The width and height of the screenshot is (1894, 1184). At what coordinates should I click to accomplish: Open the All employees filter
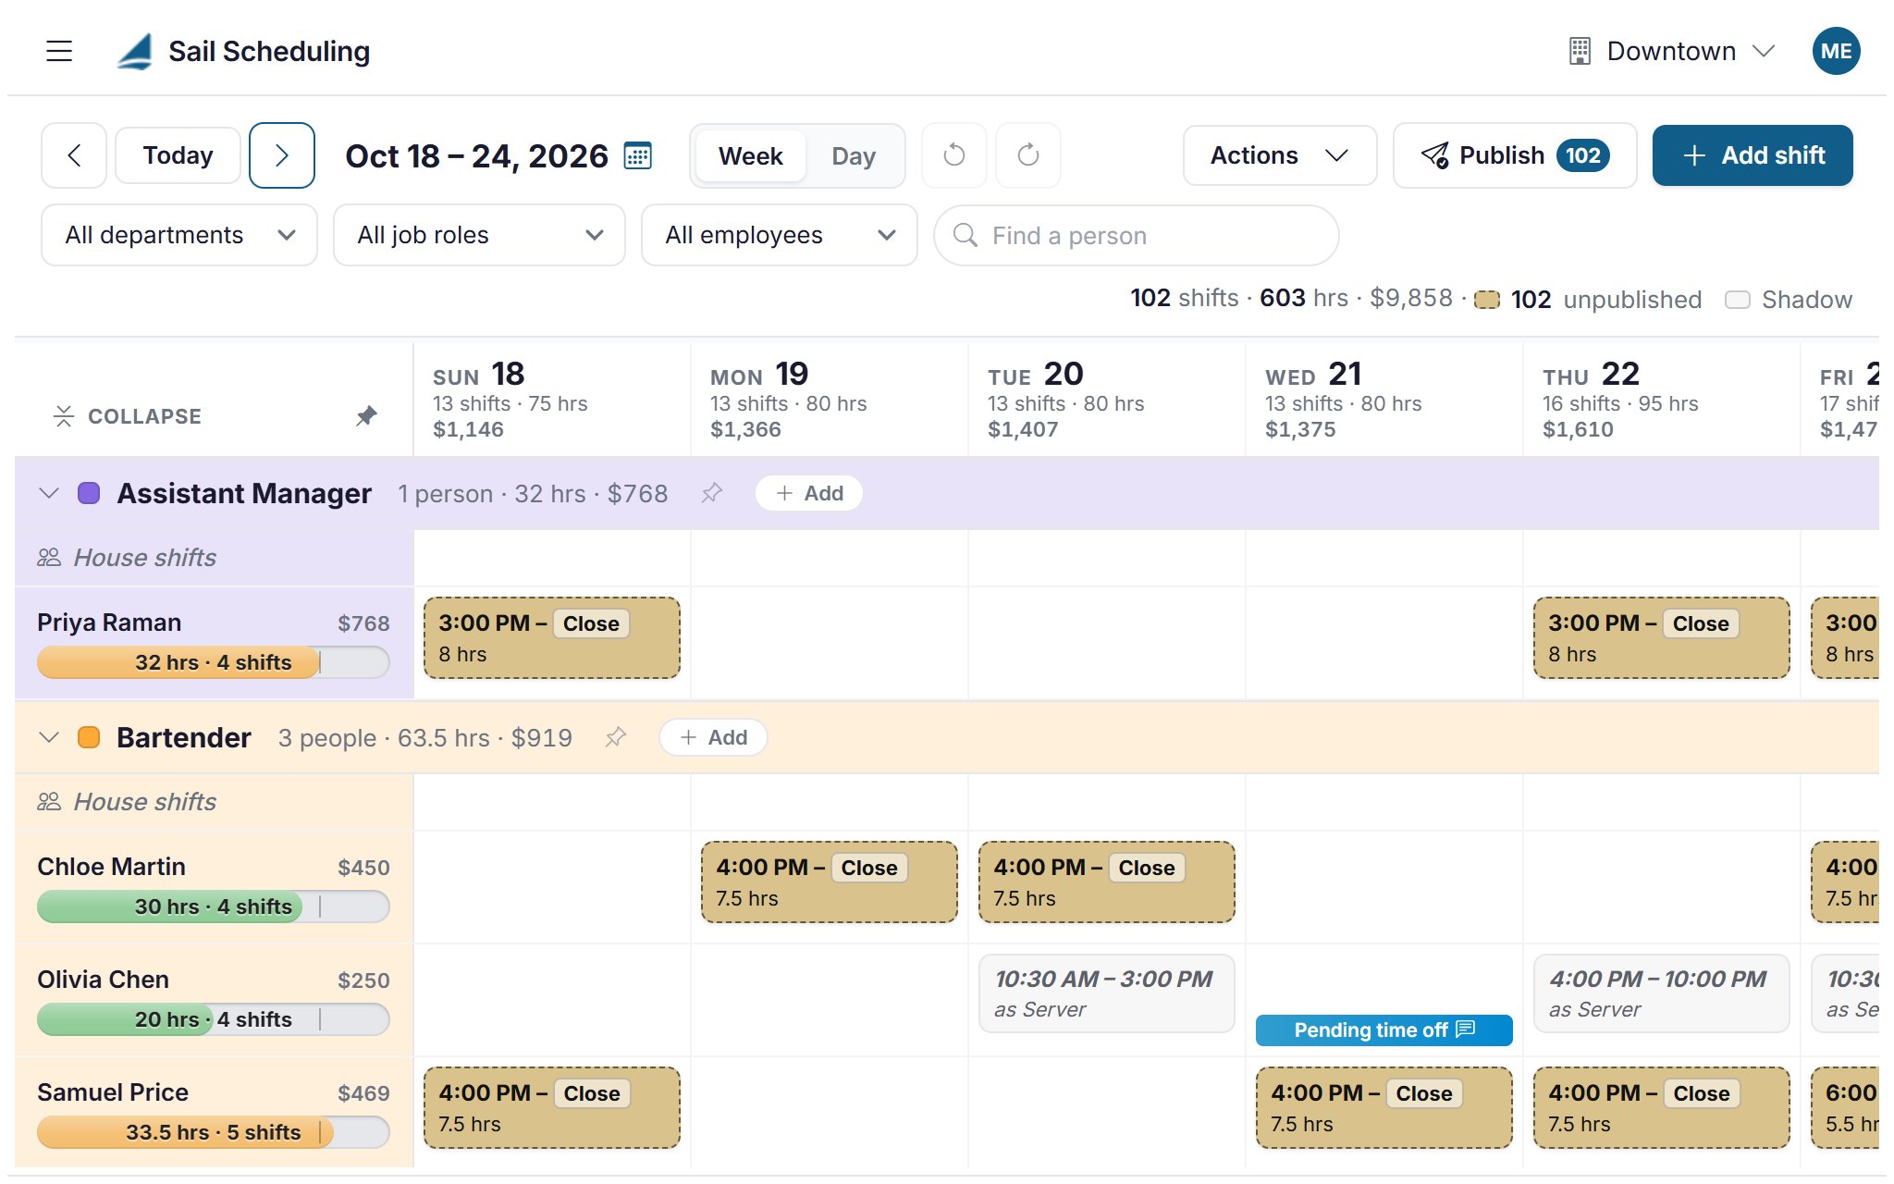(x=780, y=235)
